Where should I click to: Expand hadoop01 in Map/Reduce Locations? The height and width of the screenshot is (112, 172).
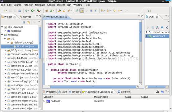44,101
